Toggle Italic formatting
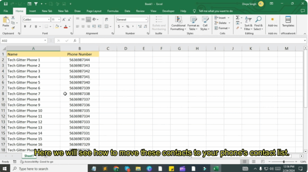This screenshot has height=172, width=308. click(30, 26)
